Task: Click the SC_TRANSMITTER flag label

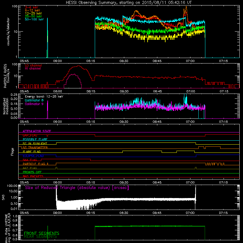Action: click(x=35, y=148)
